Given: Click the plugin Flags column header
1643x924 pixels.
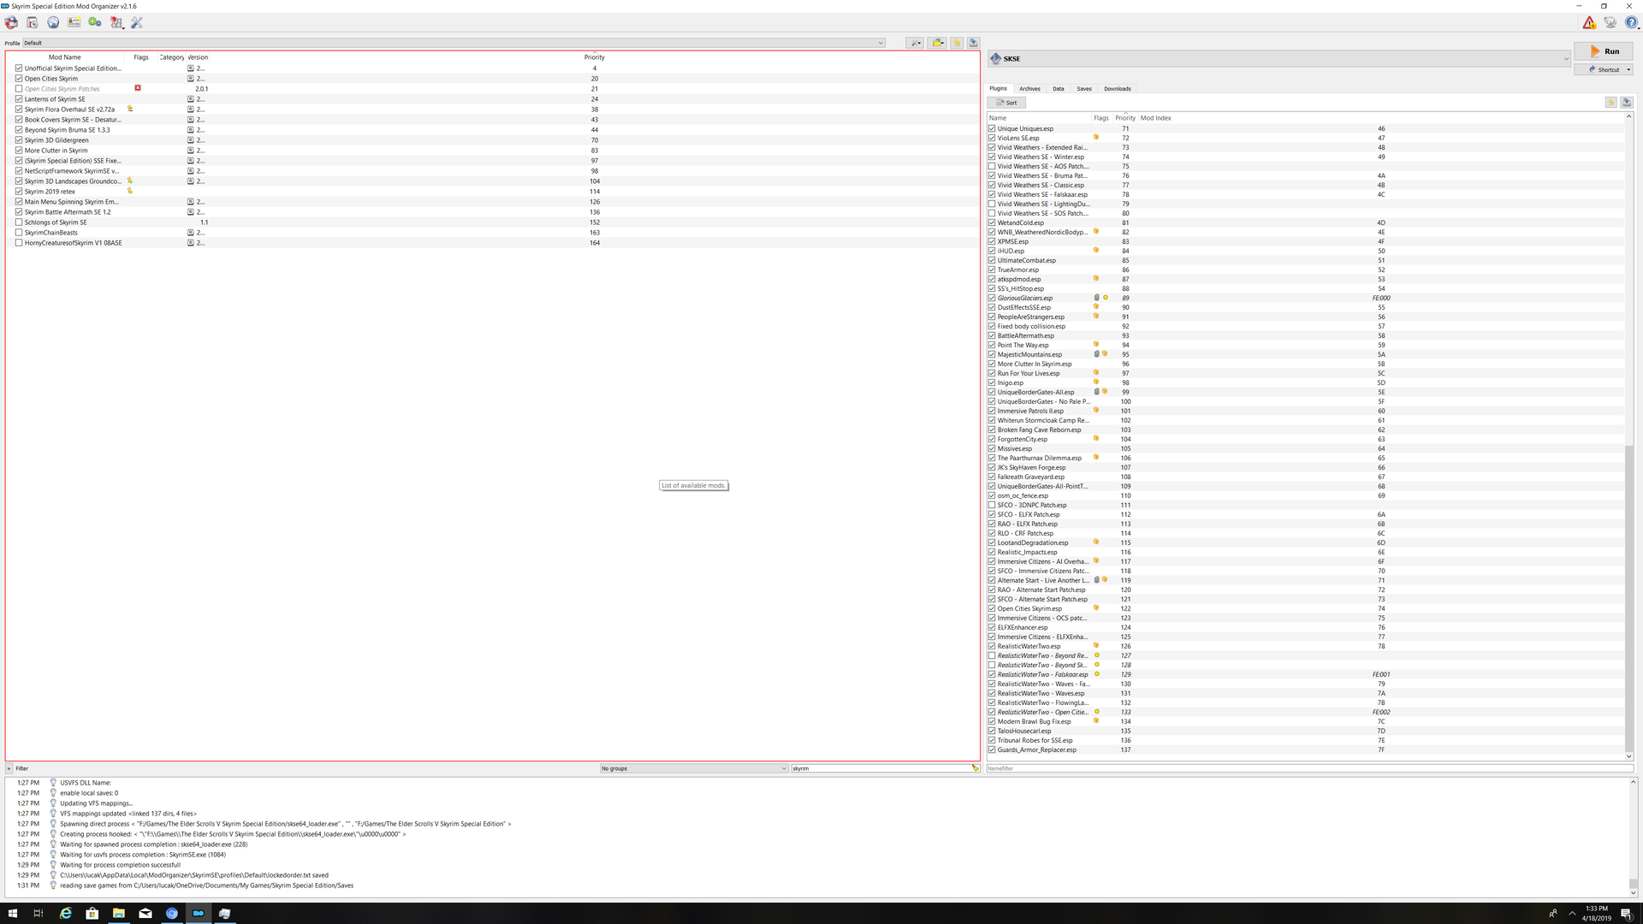Looking at the screenshot, I should pos(1101,118).
